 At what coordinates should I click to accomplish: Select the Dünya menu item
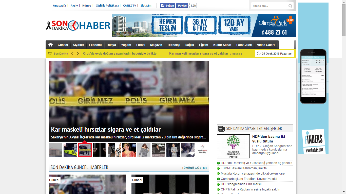point(111,45)
